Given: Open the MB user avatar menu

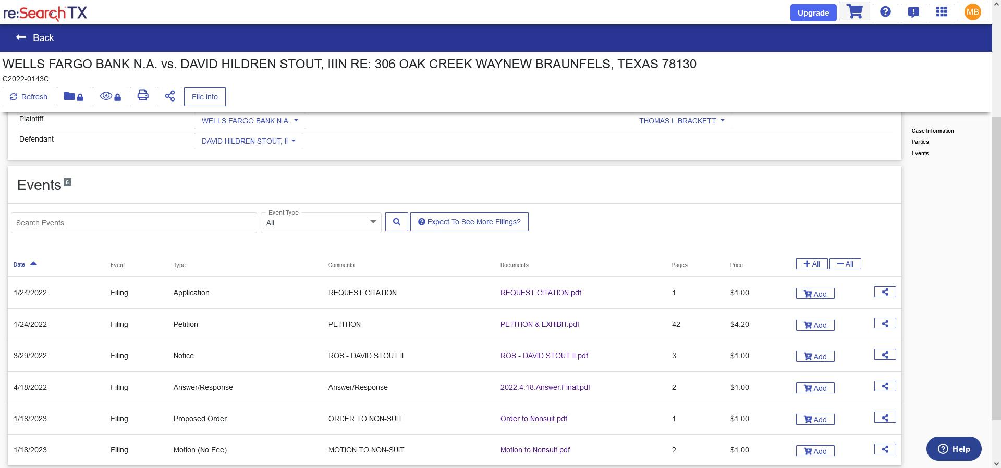Looking at the screenshot, I should [972, 12].
